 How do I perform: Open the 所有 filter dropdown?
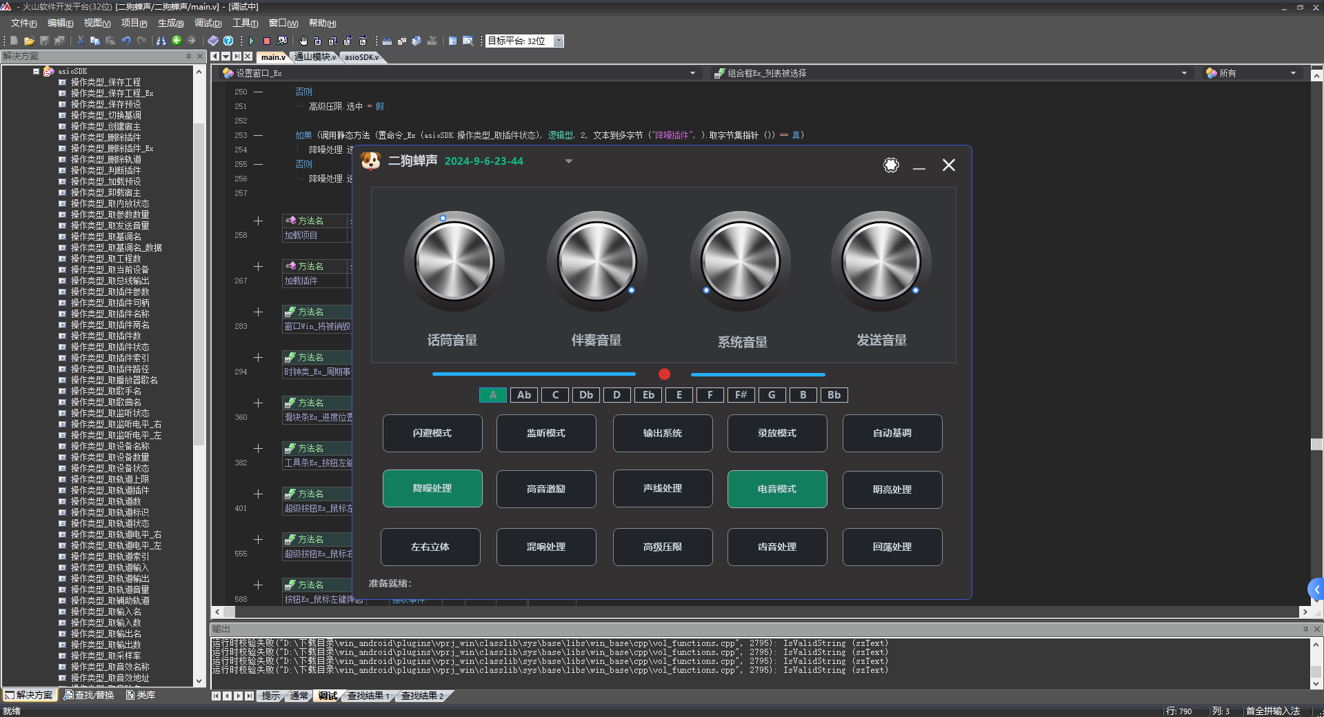(1293, 73)
